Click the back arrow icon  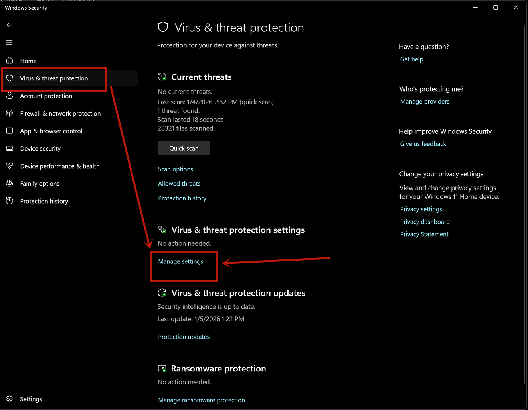coord(9,25)
